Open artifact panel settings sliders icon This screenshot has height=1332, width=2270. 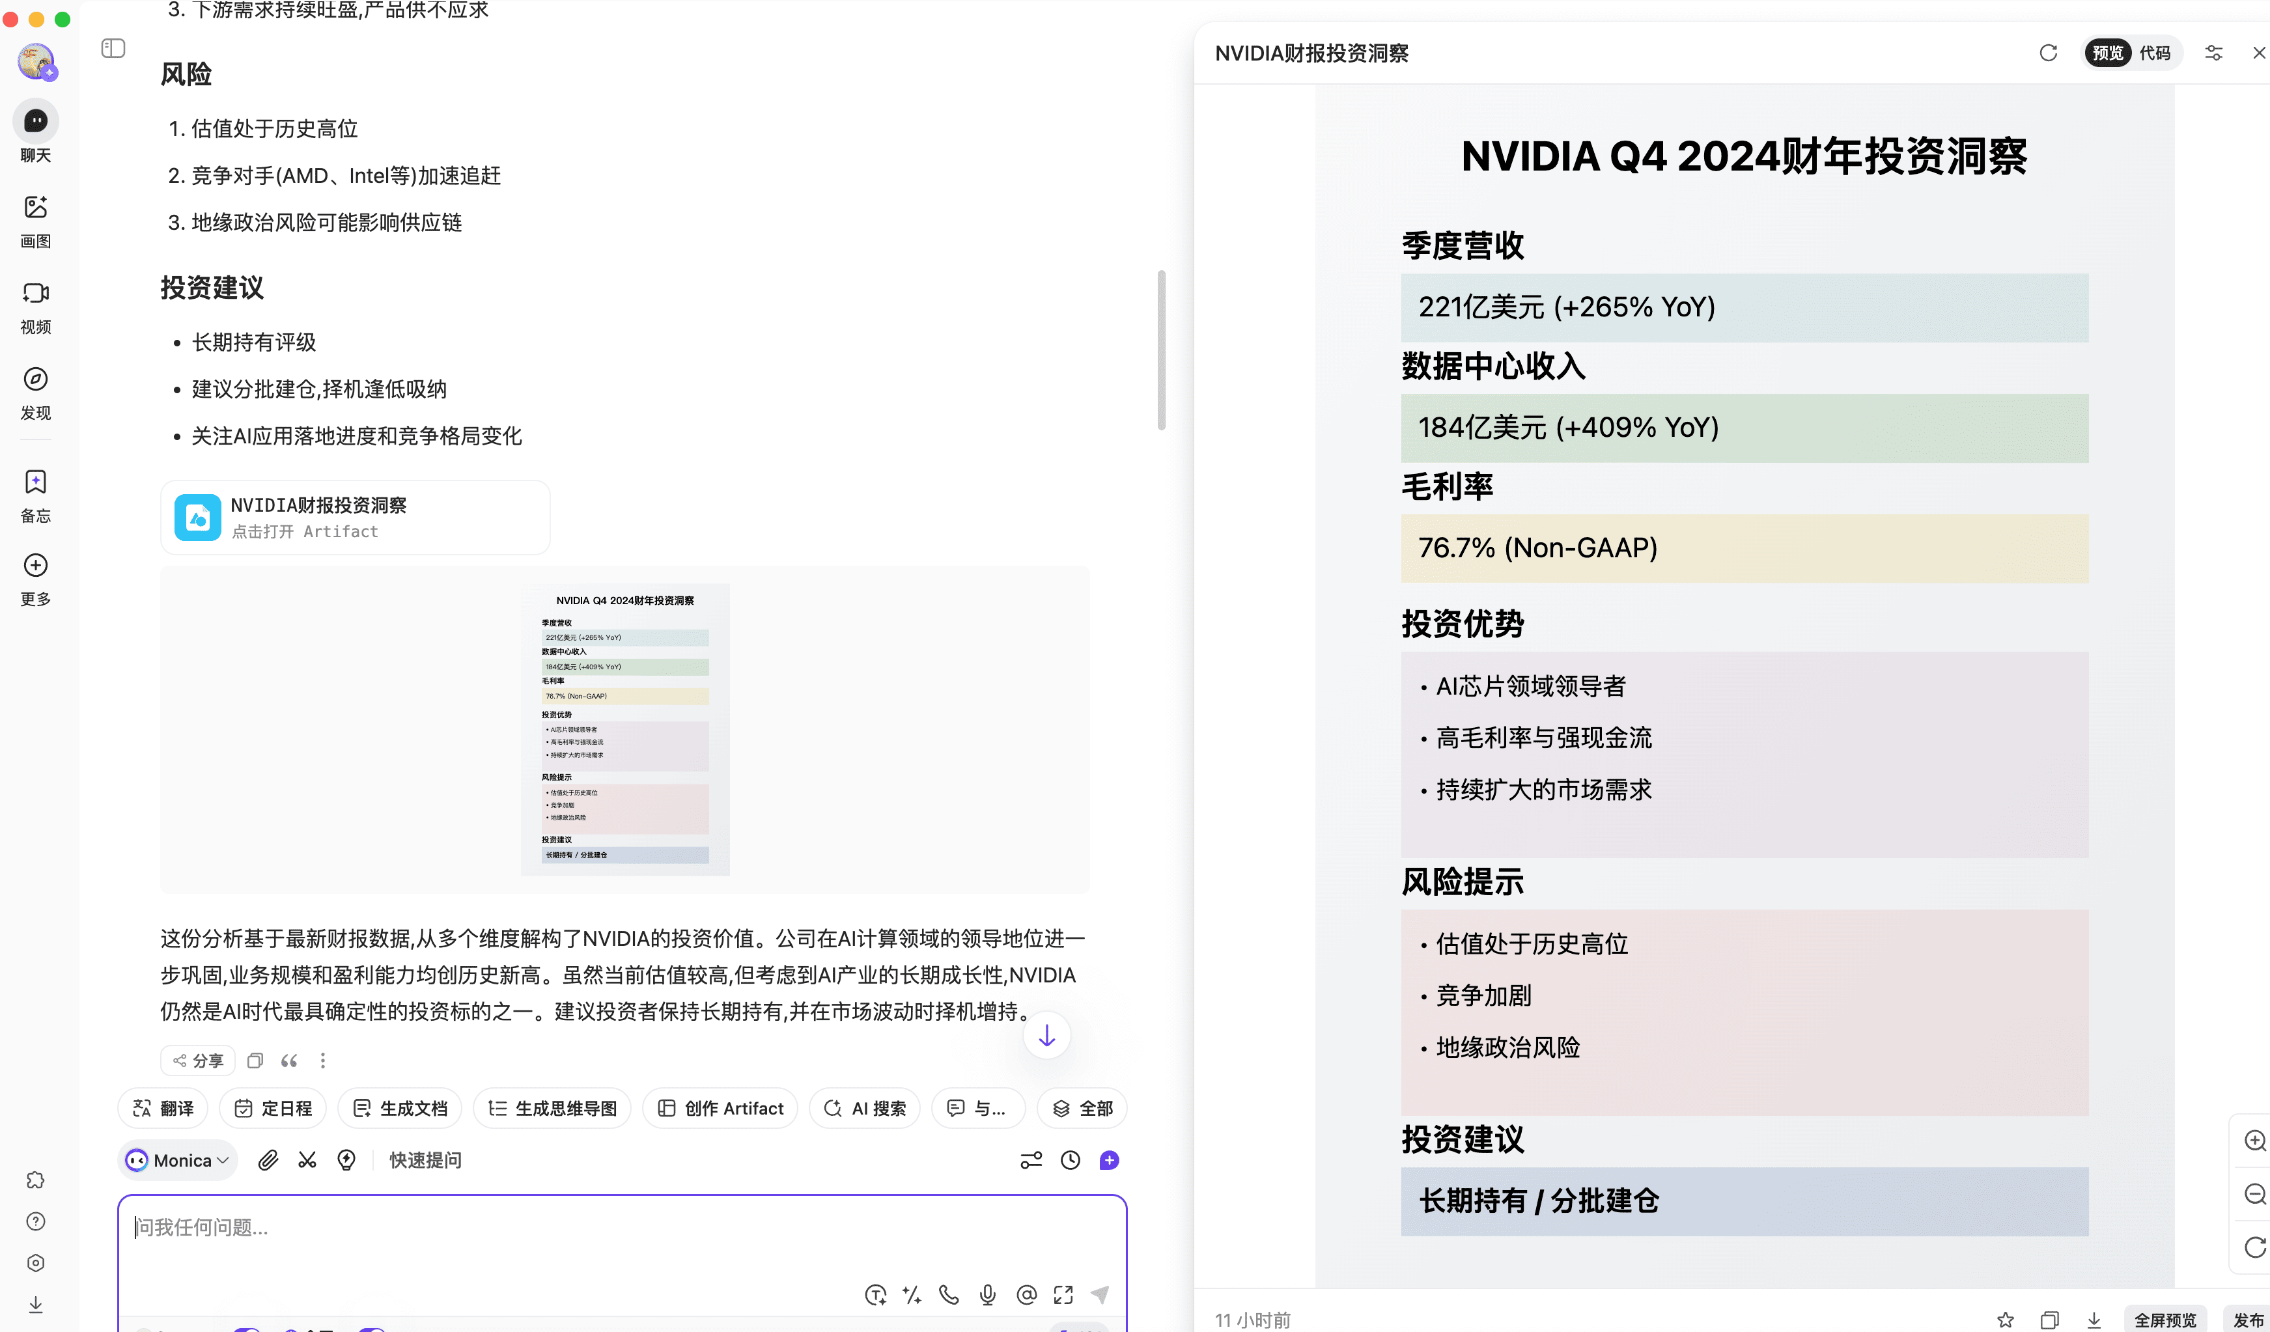tap(2213, 53)
